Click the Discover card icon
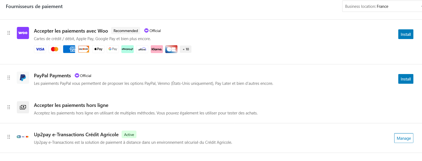This screenshot has width=422, height=161. pos(84,49)
